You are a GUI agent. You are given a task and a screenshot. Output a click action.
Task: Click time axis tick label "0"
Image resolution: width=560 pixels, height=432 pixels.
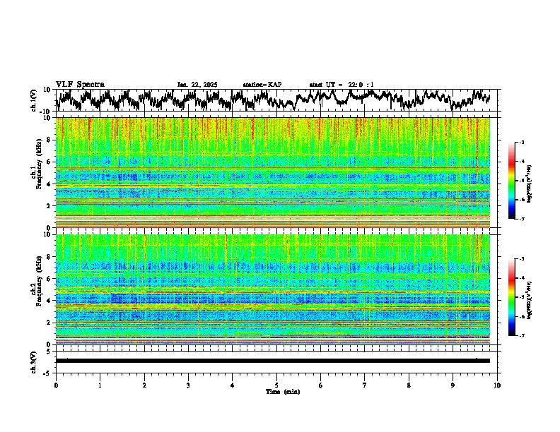click(x=56, y=385)
